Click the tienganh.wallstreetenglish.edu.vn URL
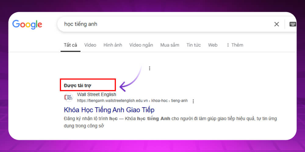The height and width of the screenshot is (152, 305). (x=132, y=101)
